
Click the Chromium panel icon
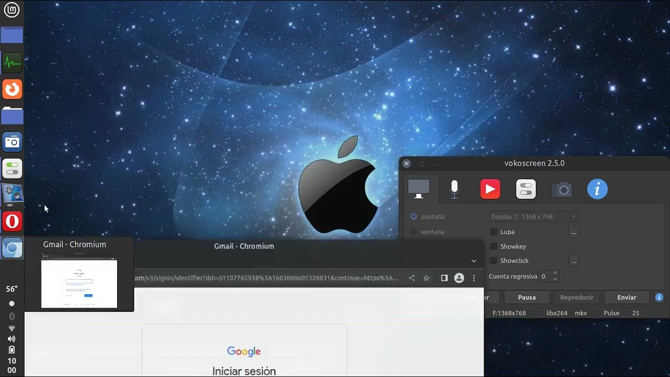12,248
